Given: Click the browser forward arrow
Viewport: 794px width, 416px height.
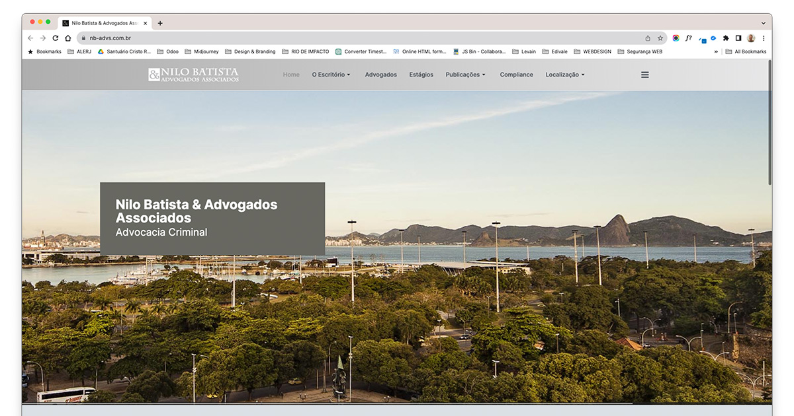Looking at the screenshot, I should tap(43, 38).
